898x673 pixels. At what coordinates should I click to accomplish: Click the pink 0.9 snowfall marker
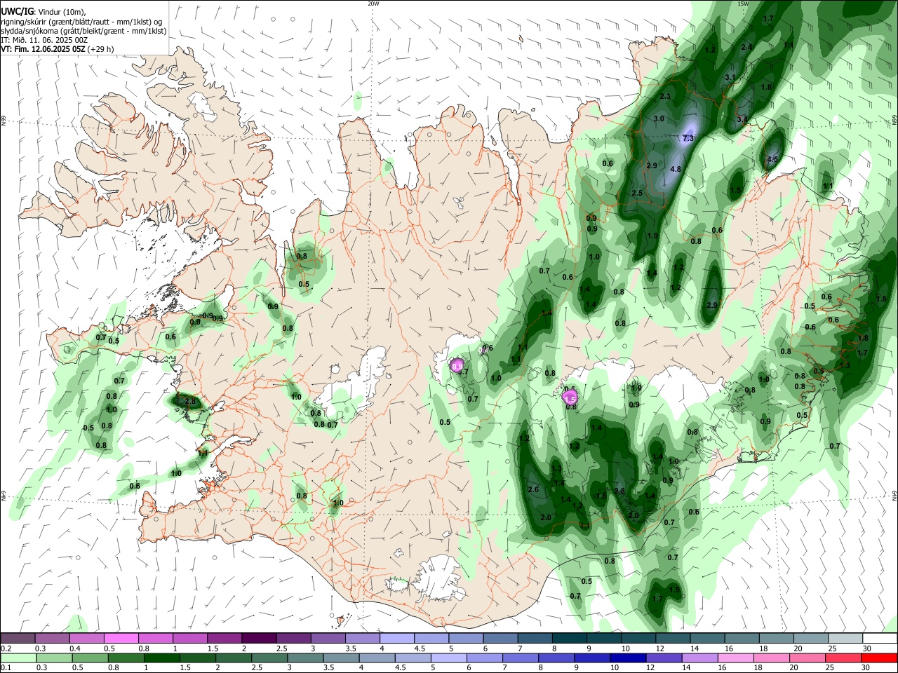coord(457,365)
